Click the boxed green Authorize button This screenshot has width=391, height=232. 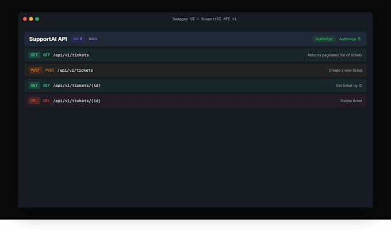click(x=324, y=39)
